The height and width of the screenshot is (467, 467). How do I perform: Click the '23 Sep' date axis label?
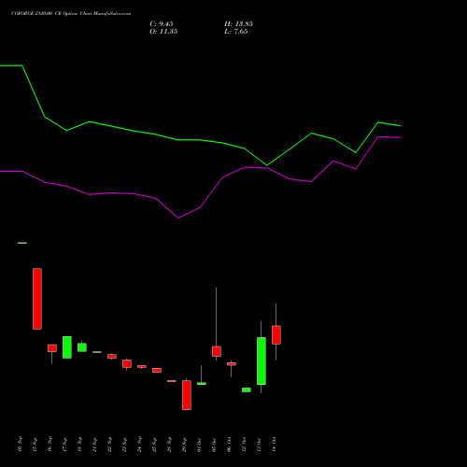(125, 445)
